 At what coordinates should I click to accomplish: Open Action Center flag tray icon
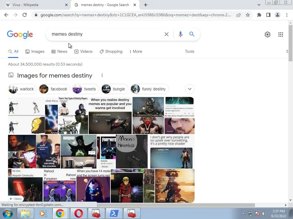[257, 214]
